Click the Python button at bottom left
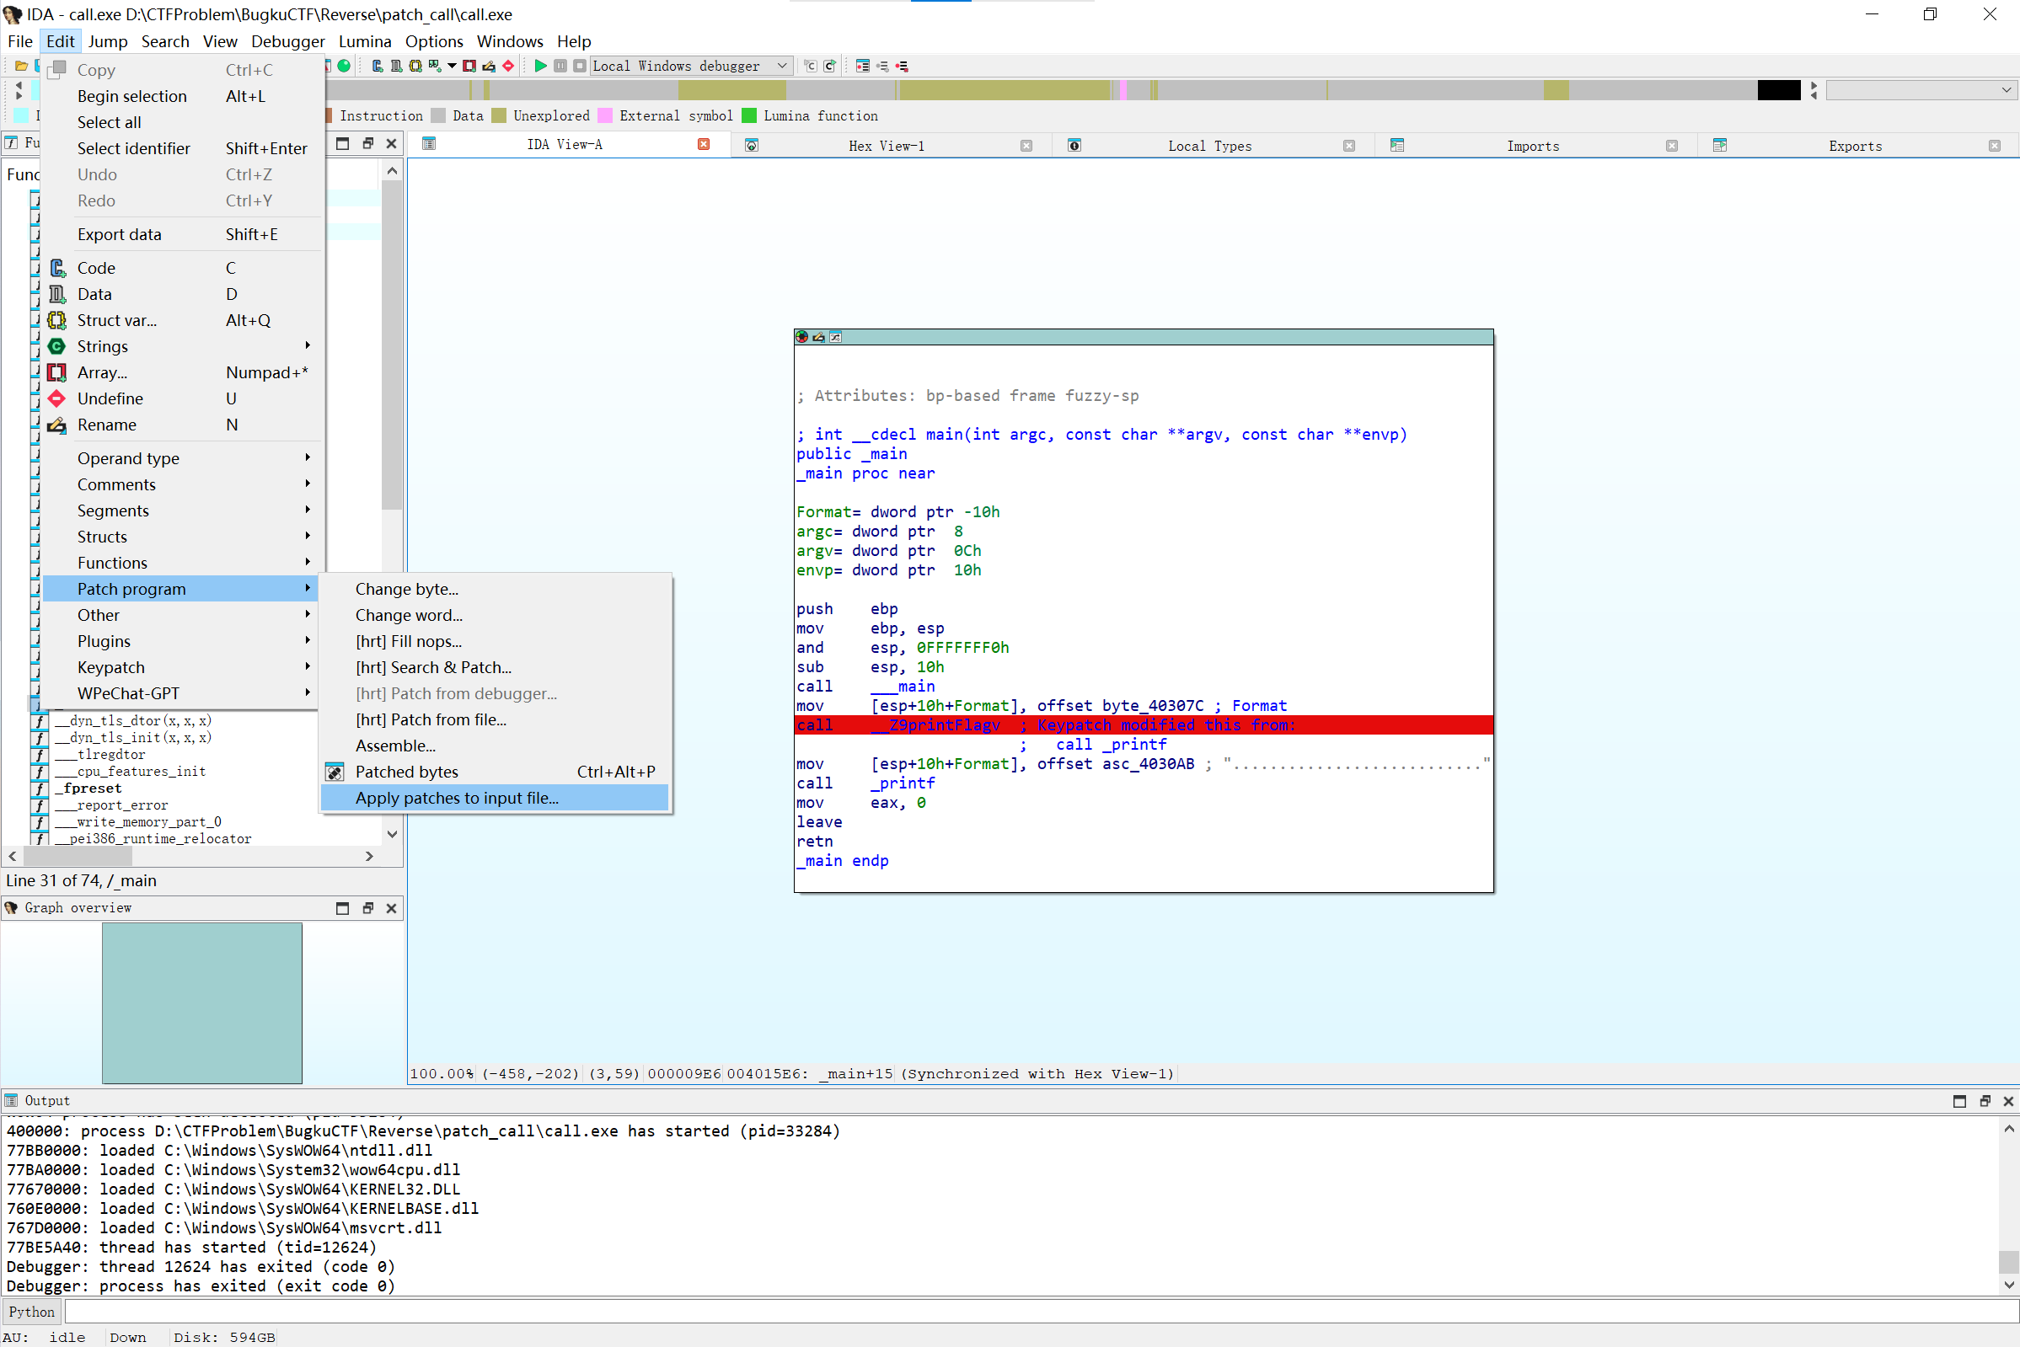The height and width of the screenshot is (1347, 2020). point(31,1311)
